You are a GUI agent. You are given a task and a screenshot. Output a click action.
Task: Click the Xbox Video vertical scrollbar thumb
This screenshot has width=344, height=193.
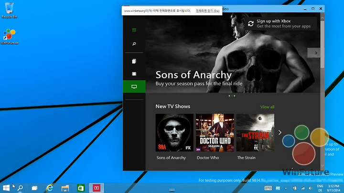coord(322,44)
